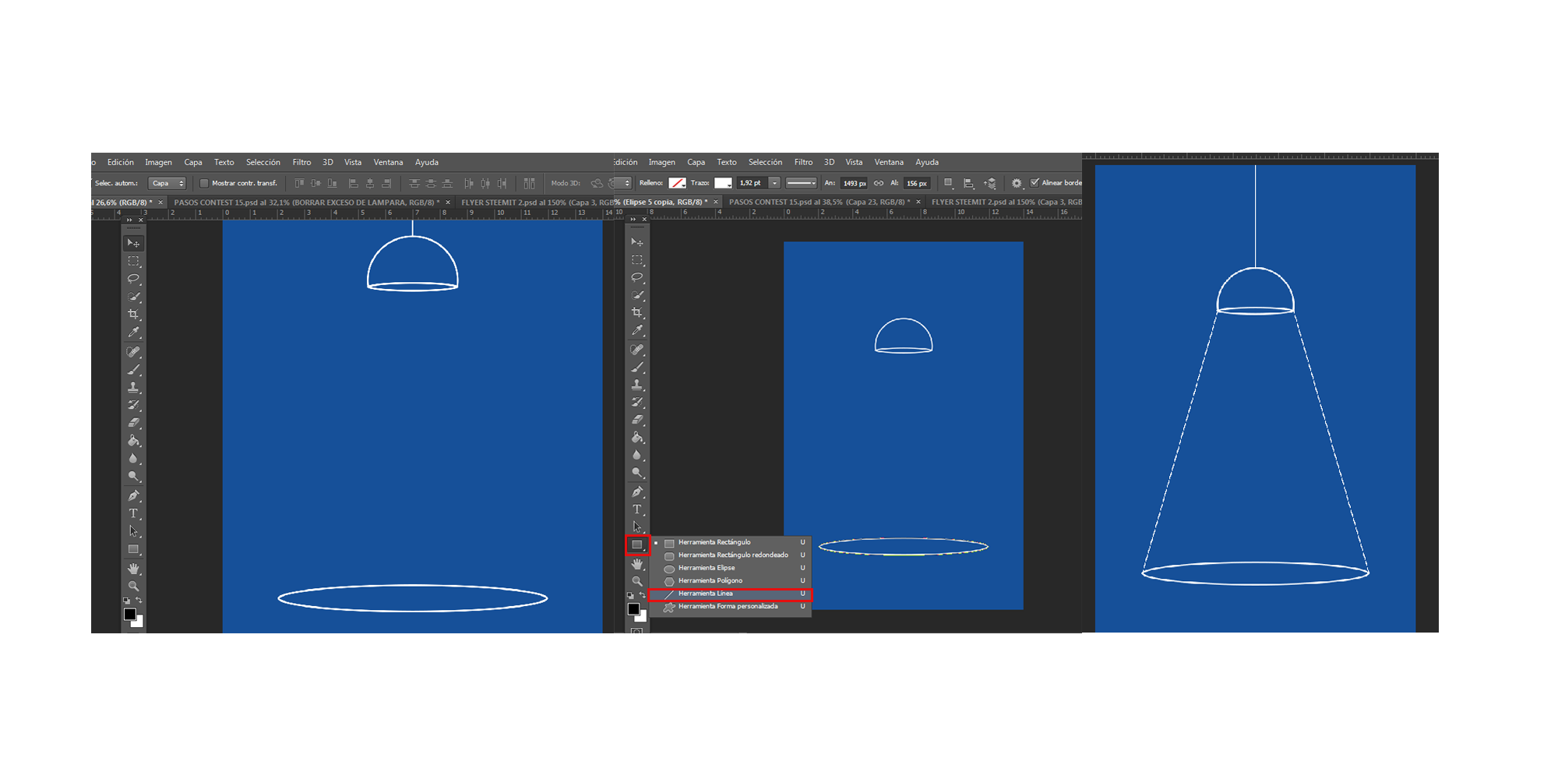Collapse left window toolbar double-arrow
Viewport: 1558px width, 779px height.
pyautogui.click(x=130, y=220)
